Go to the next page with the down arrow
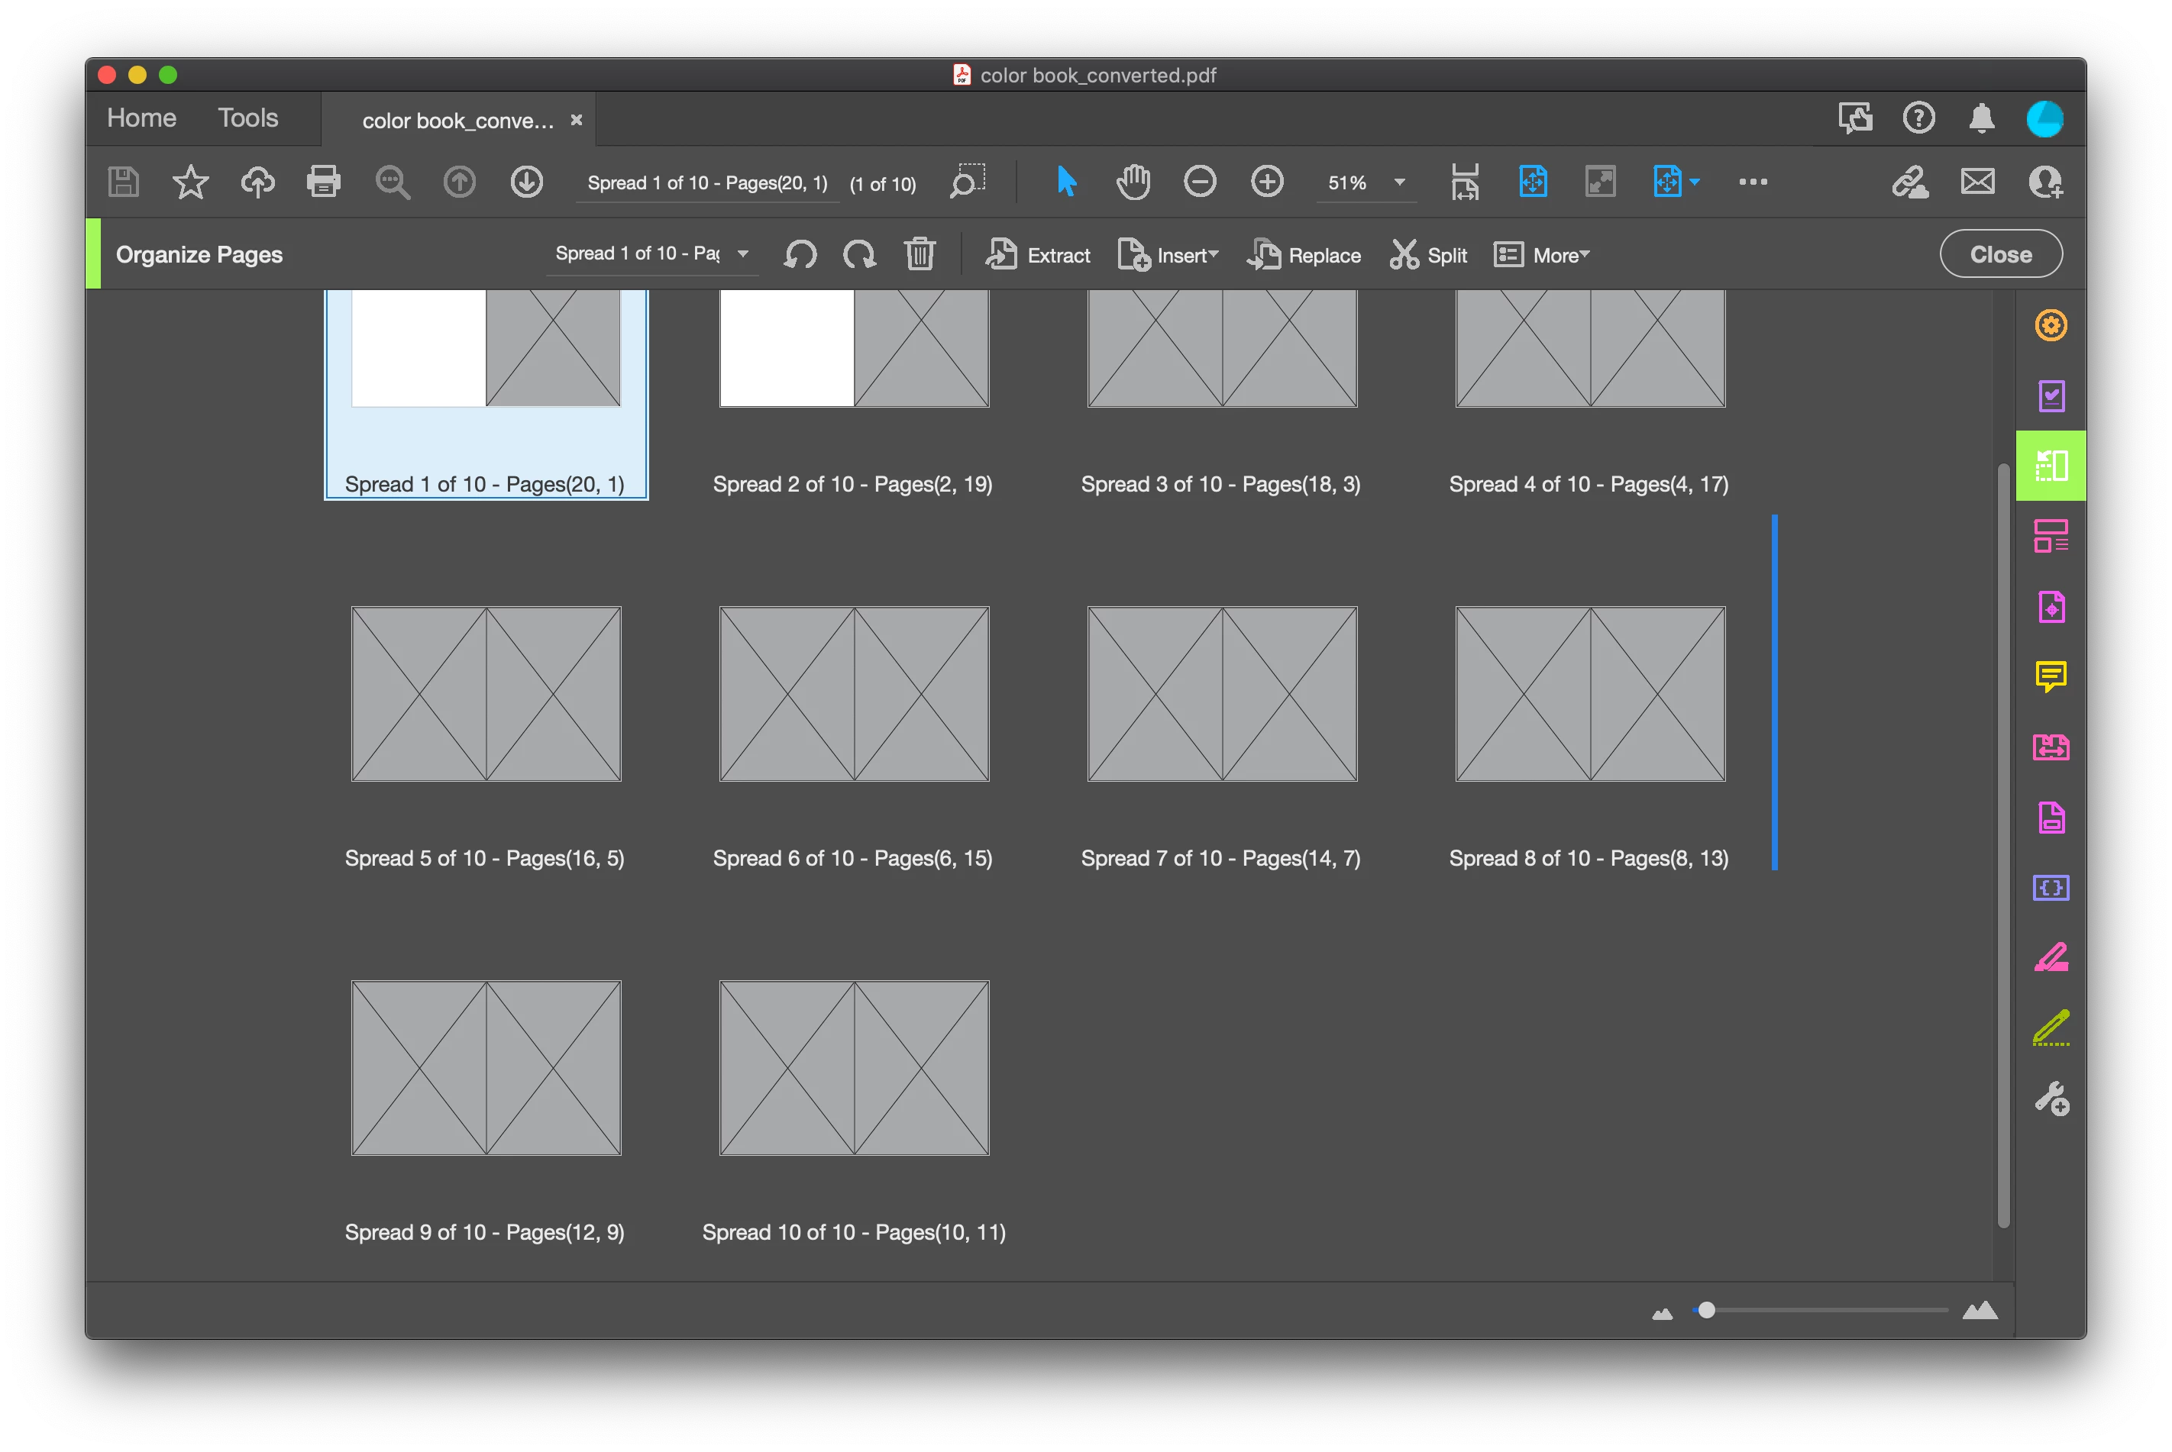This screenshot has height=1452, width=2172. click(526, 182)
